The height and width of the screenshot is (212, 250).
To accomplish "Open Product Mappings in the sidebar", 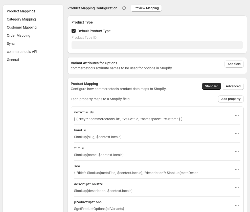I will [x=21, y=11].
